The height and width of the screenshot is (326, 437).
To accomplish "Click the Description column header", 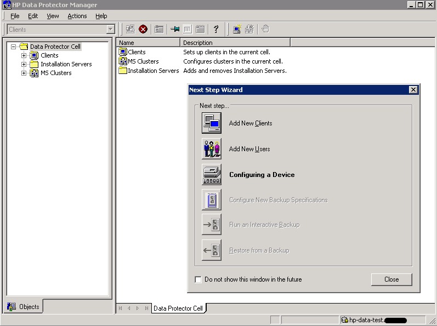I will click(235, 43).
